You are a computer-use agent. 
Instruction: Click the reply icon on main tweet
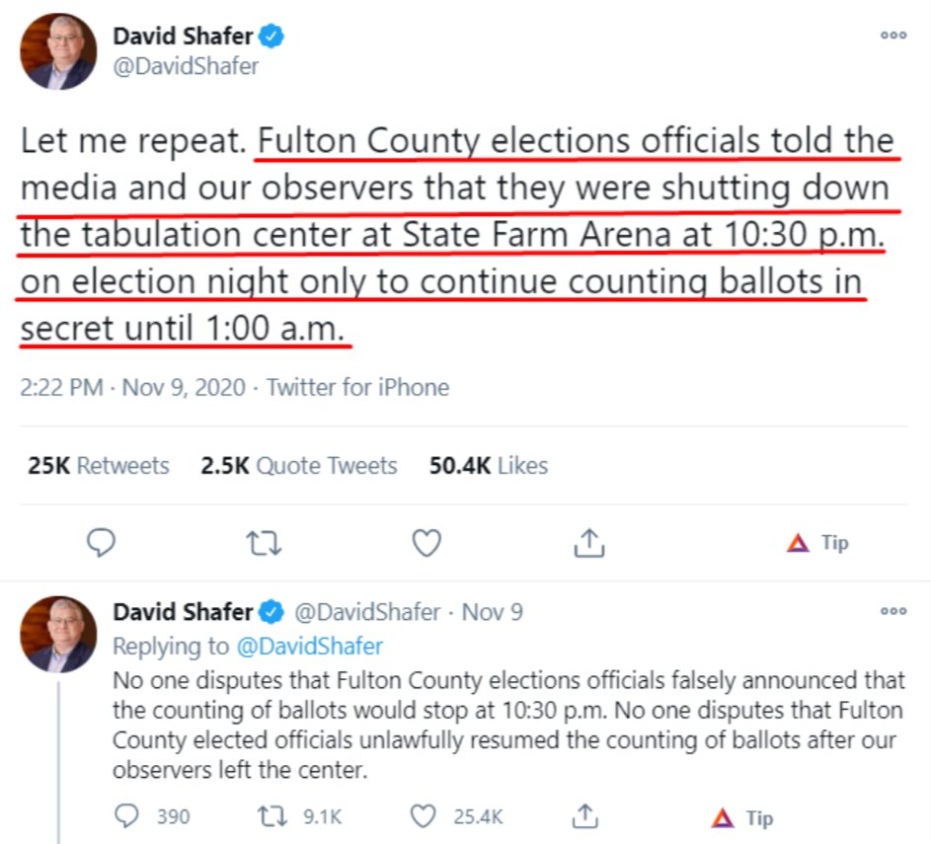(102, 542)
